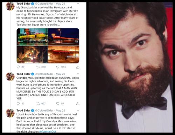Viewport: 175px width, 135px height.
Task: Open Todd Sklar name on third tweet
Action: pyautogui.click(x=23, y=111)
